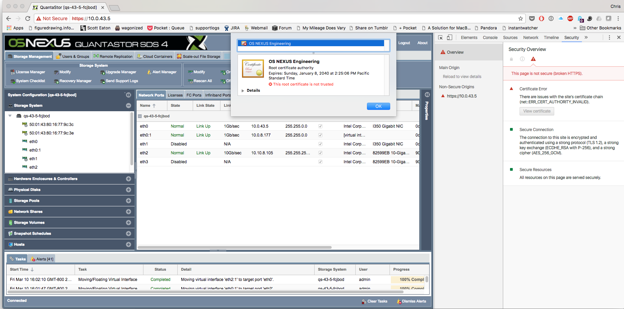Expand Snapshot Schedules section
This screenshot has width=624, height=309.
pos(128,234)
